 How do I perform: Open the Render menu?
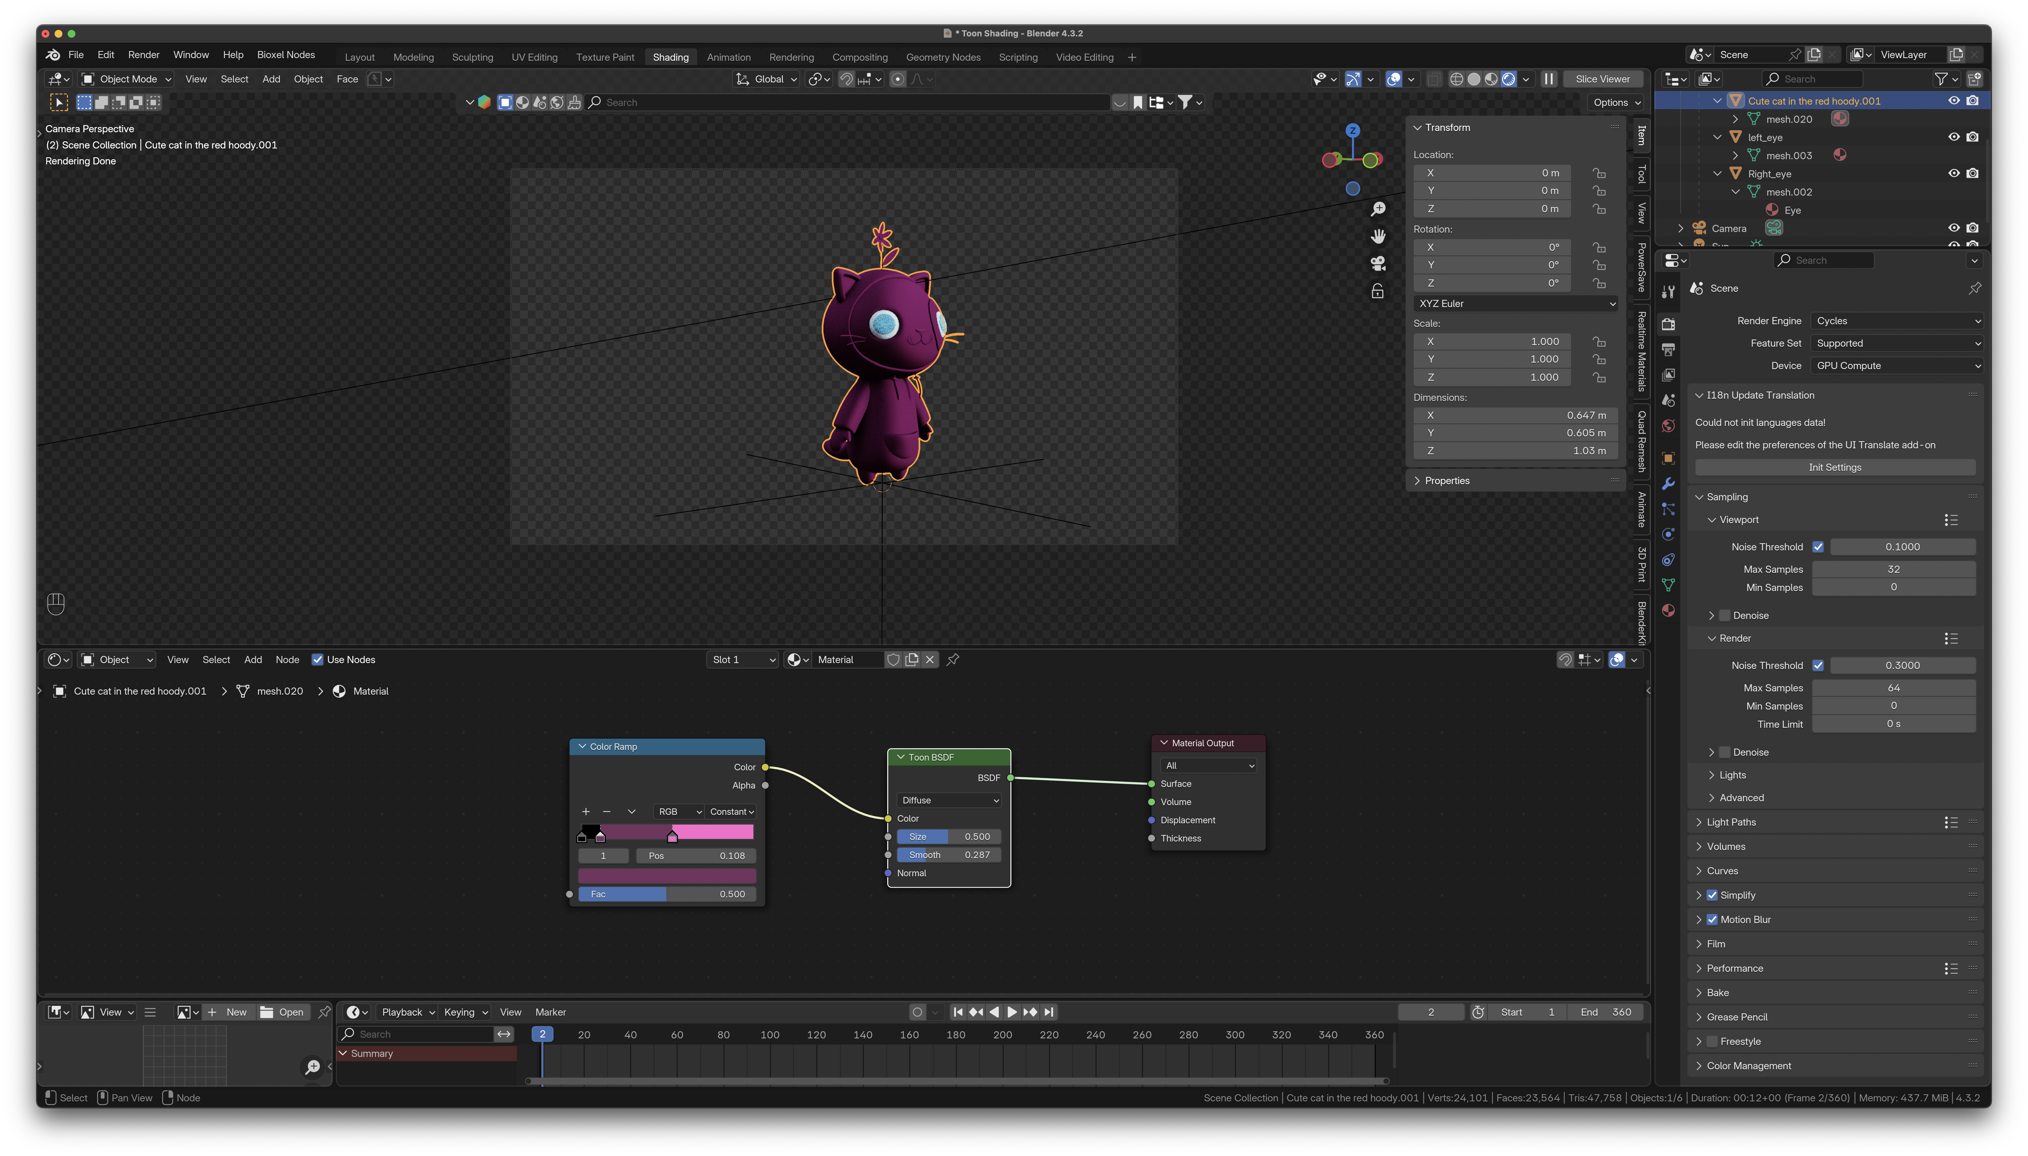point(144,55)
